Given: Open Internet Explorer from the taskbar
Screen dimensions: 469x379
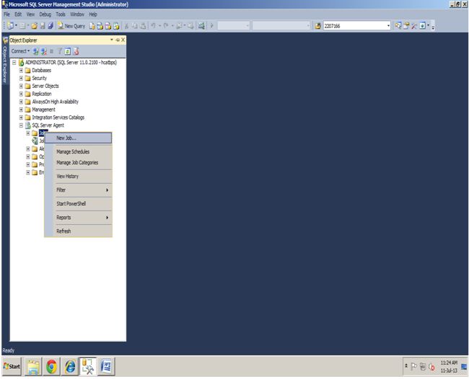Looking at the screenshot, I should [x=70, y=367].
